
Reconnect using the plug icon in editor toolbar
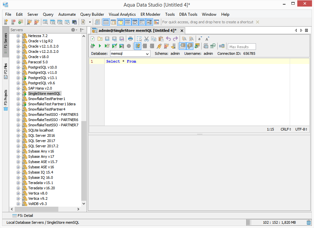pos(159,46)
